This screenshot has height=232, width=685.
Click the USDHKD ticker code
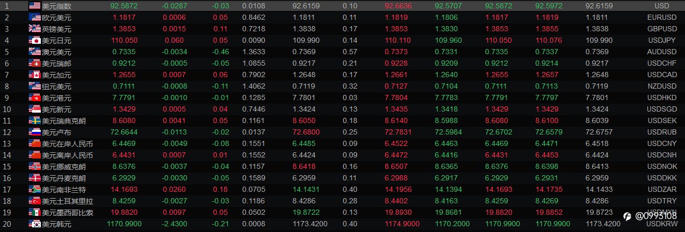pyautogui.click(x=661, y=98)
